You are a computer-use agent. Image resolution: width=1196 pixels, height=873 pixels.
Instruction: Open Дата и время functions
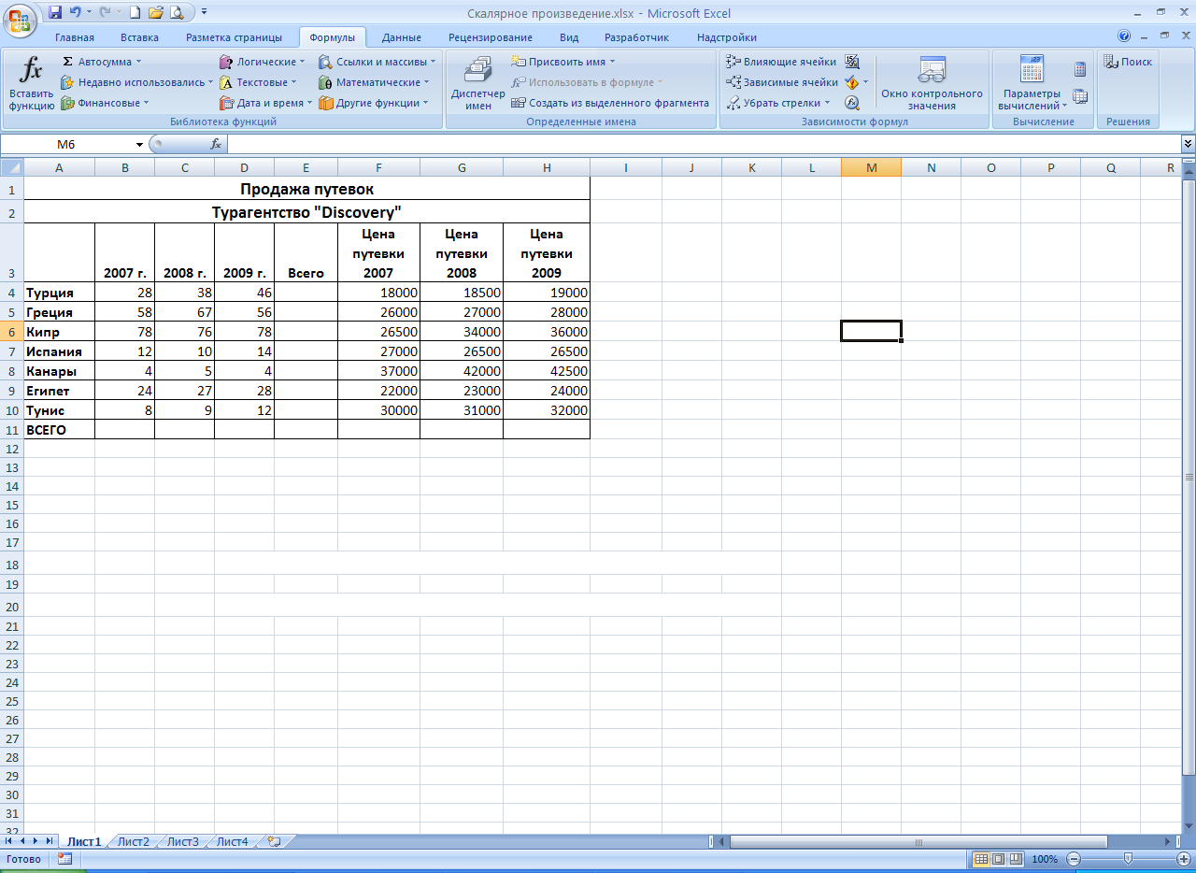(266, 103)
